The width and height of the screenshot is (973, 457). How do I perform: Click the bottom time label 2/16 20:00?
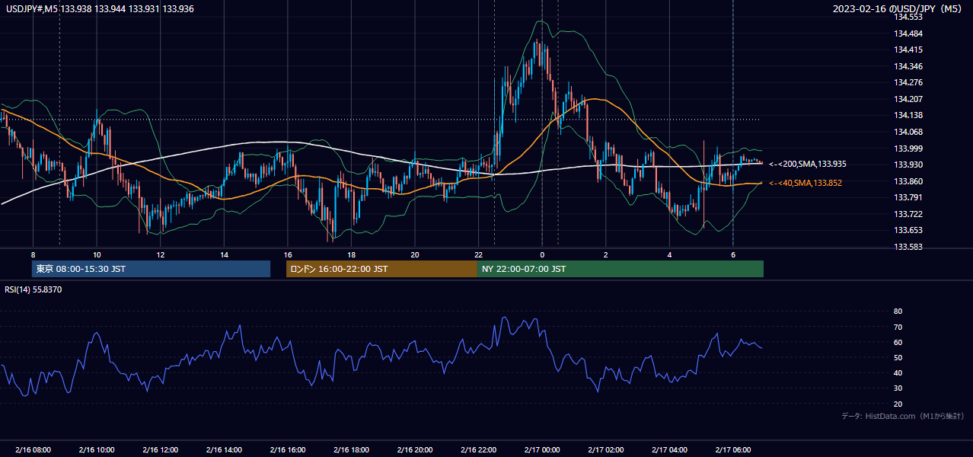tap(414, 449)
